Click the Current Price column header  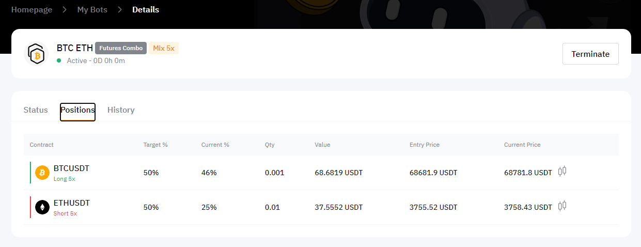522,145
